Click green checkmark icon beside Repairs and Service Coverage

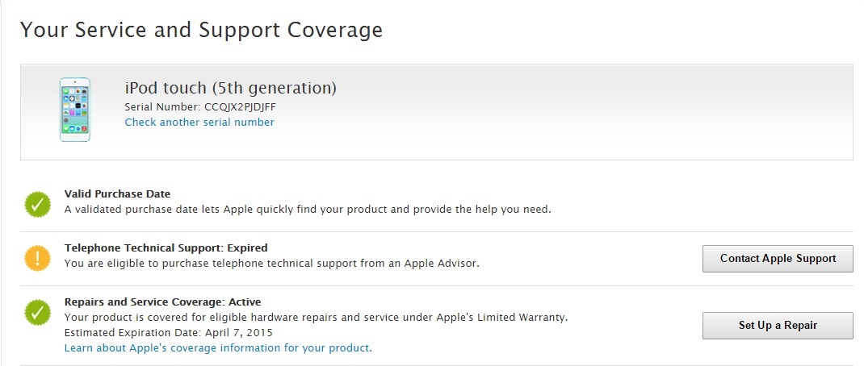(x=37, y=312)
